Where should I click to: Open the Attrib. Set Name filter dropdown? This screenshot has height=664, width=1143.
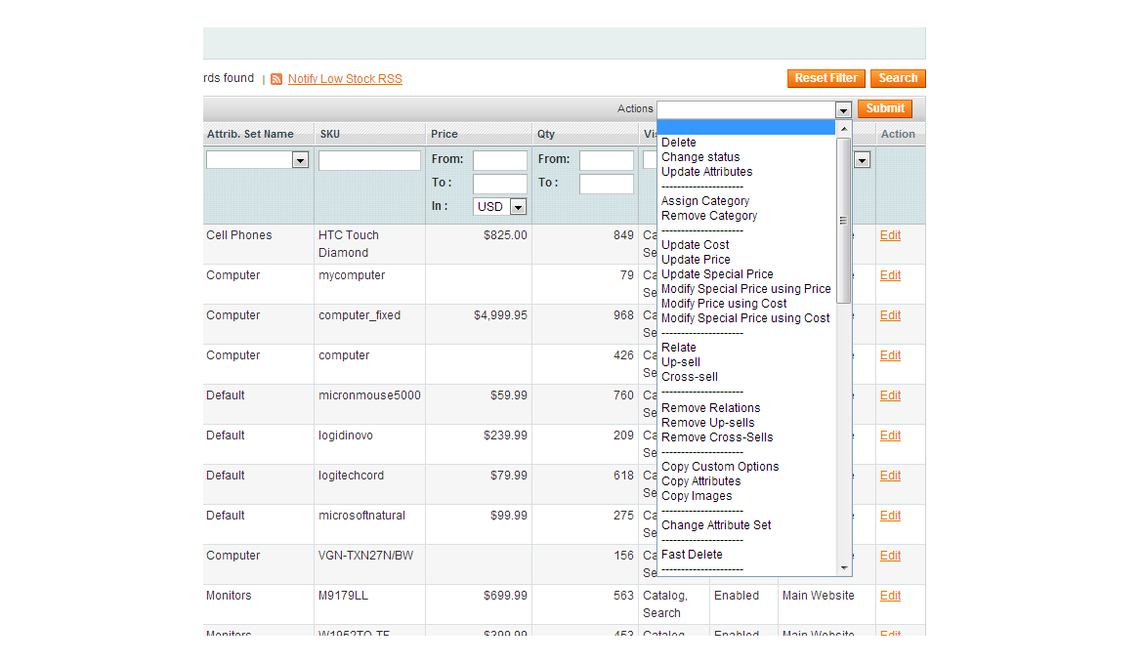coord(300,160)
